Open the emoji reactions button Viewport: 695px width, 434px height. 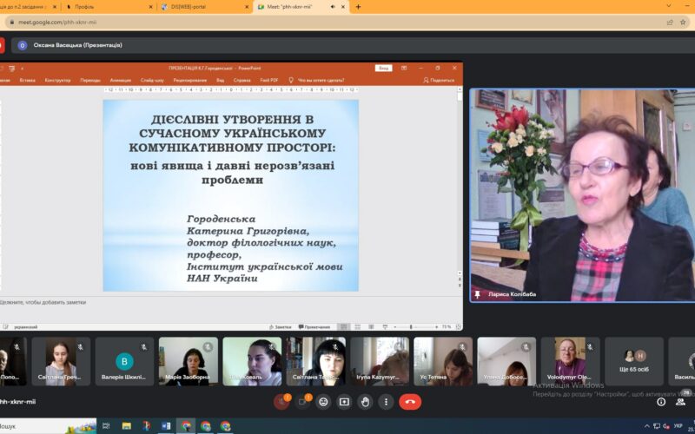coord(323,402)
